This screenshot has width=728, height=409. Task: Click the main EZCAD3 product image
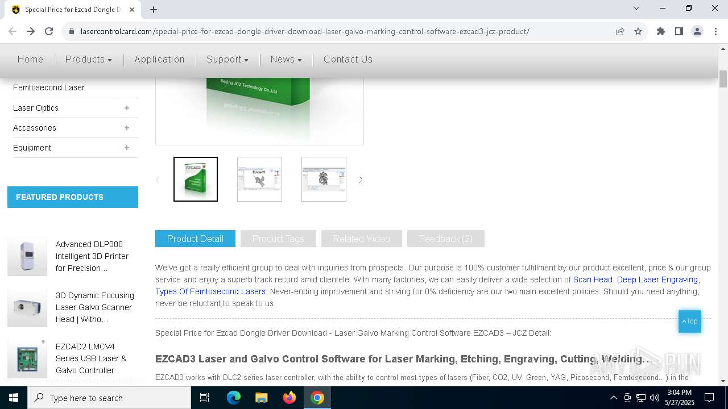click(x=259, y=111)
